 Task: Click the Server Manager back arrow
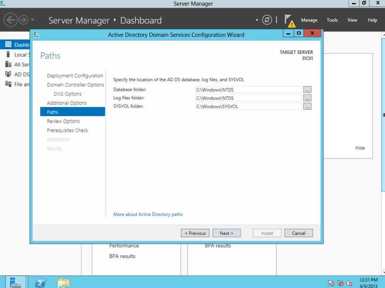[10, 20]
